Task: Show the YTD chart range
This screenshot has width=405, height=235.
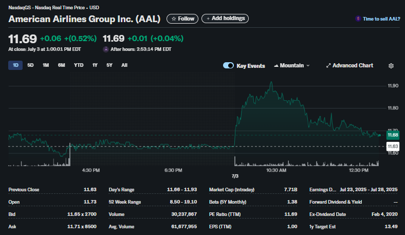Action: pyautogui.click(x=79, y=65)
